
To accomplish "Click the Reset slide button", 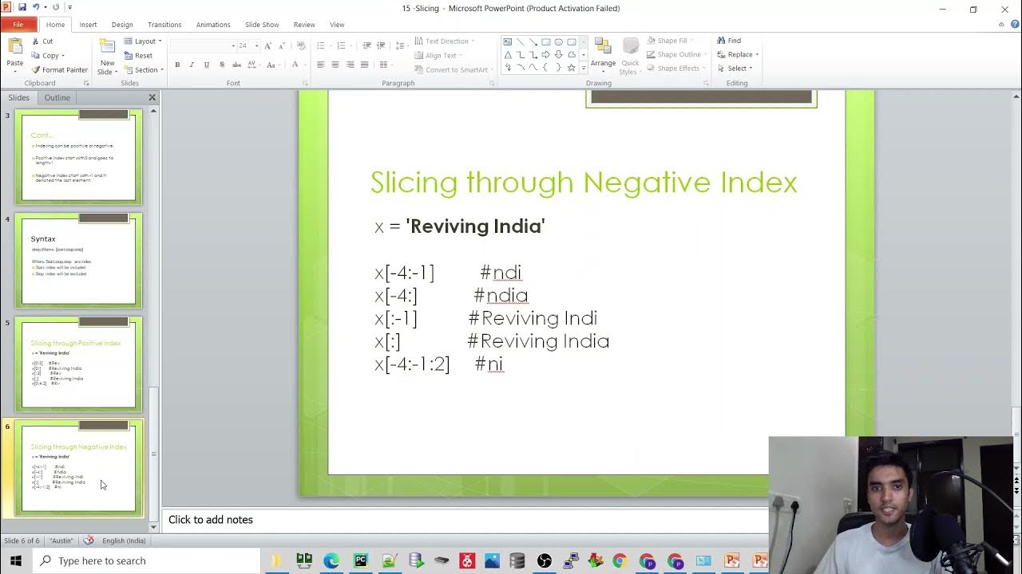I will click(x=138, y=56).
